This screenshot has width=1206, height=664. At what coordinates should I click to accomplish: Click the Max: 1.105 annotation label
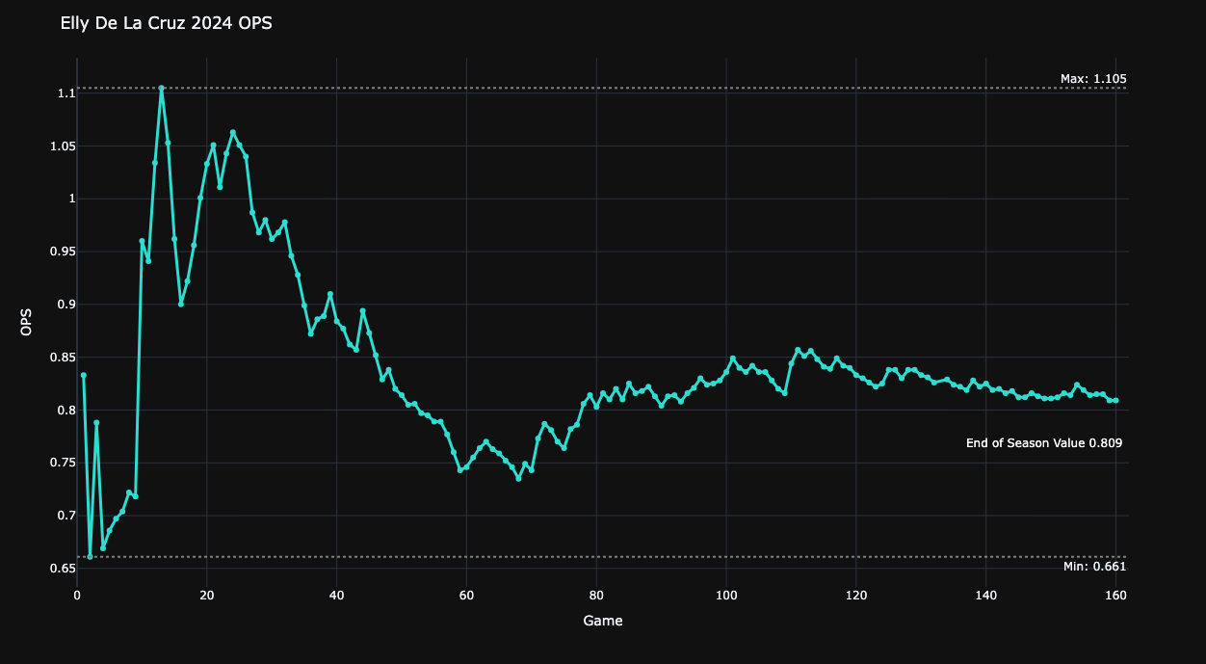coord(1093,79)
